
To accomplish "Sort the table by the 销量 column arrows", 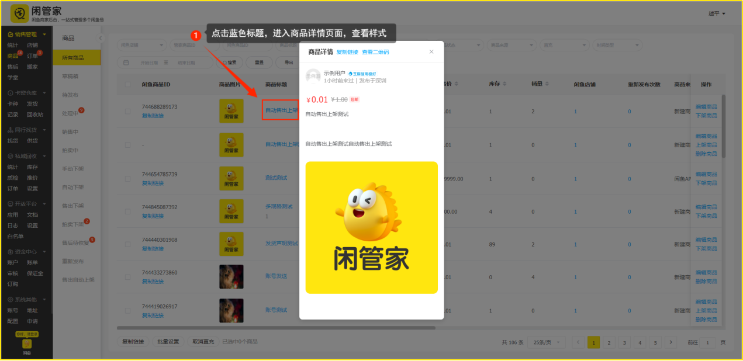I will coord(547,85).
